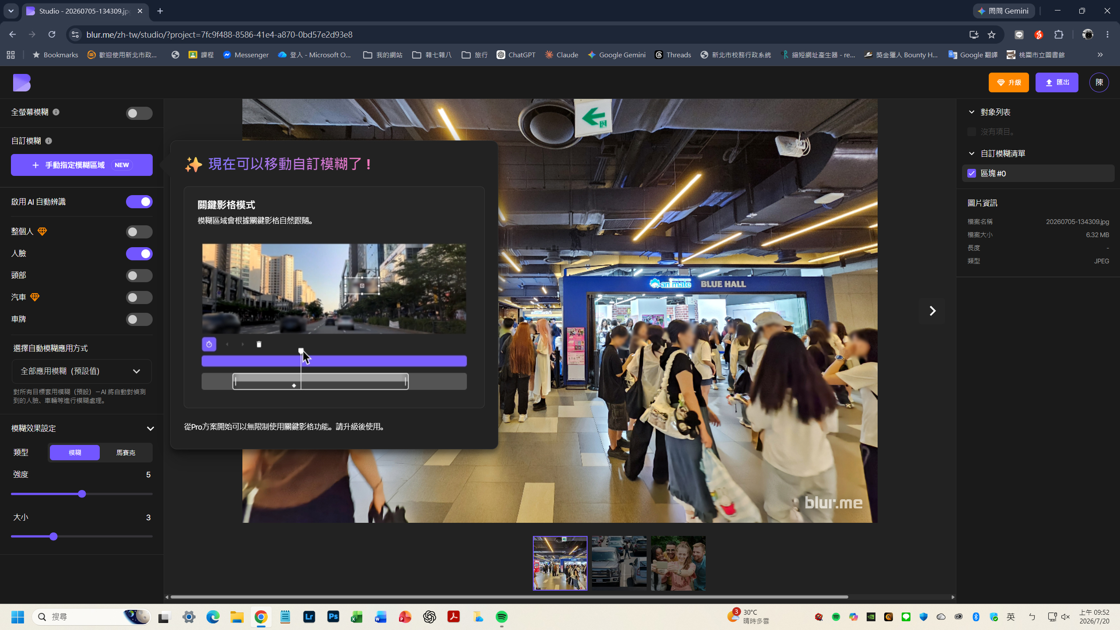Click the info icon next to 自訂模糊
This screenshot has height=630, width=1120.
tap(49, 141)
